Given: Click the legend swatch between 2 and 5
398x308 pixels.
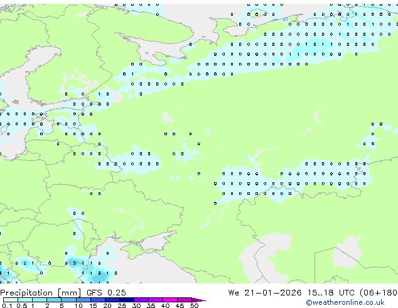Looking at the screenshot, I should click(x=54, y=300).
